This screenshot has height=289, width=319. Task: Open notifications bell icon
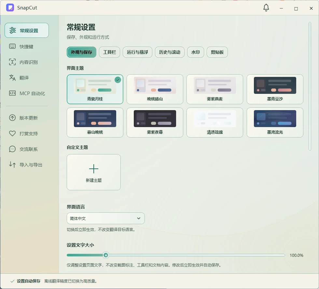[266, 8]
